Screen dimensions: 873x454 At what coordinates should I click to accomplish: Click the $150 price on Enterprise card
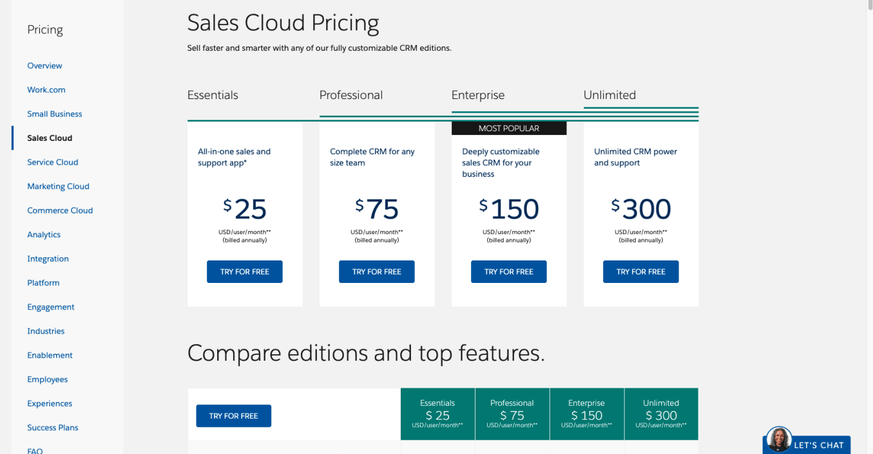(x=509, y=209)
